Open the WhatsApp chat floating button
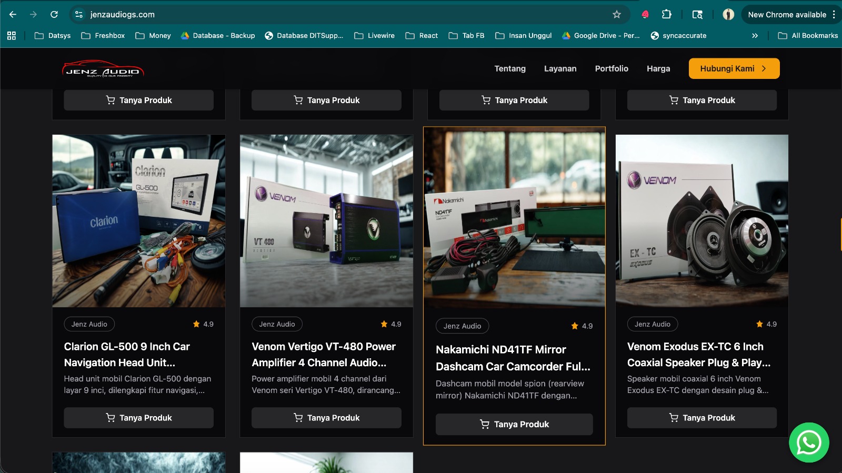 click(809, 442)
